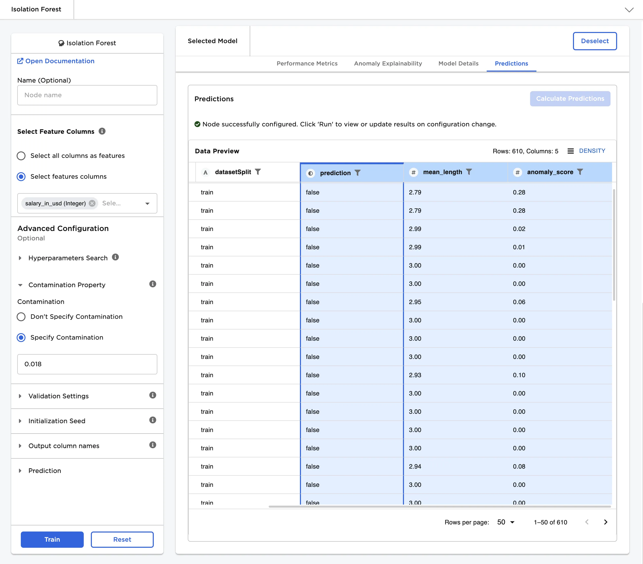Open the feature columns dropdown arrow
This screenshot has height=564, width=643.
147,204
